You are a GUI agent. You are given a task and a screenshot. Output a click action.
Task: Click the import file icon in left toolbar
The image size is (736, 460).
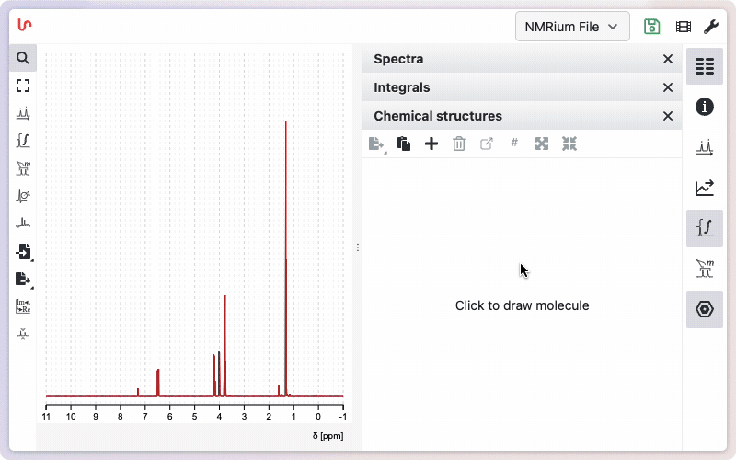pyautogui.click(x=23, y=251)
